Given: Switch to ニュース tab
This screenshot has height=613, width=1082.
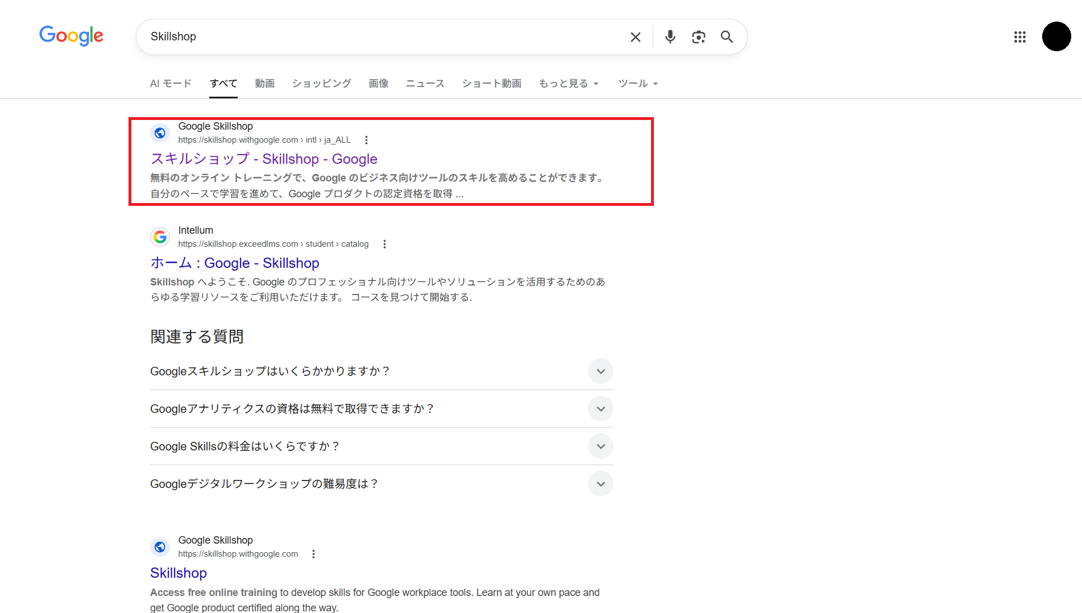Looking at the screenshot, I should [x=425, y=84].
